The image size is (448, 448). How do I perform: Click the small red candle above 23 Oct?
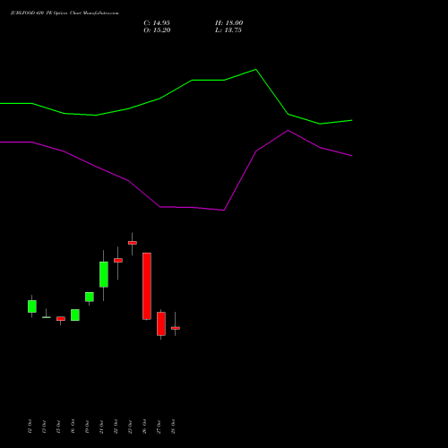[133, 243]
